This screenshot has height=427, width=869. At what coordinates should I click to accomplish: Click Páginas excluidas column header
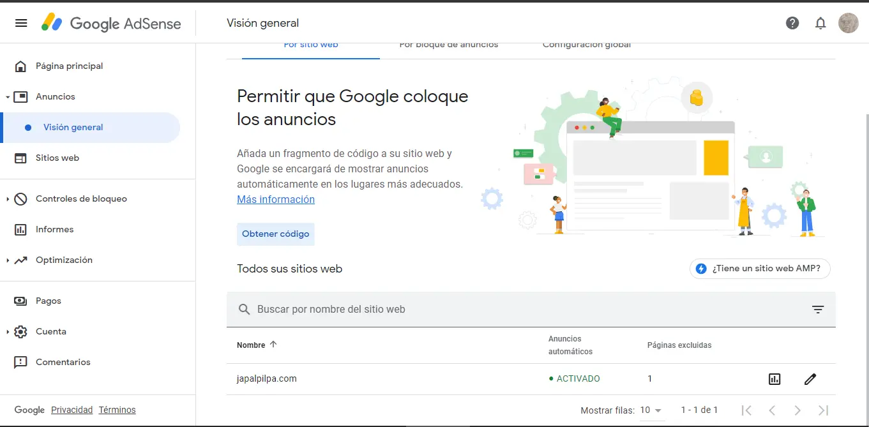click(x=679, y=345)
